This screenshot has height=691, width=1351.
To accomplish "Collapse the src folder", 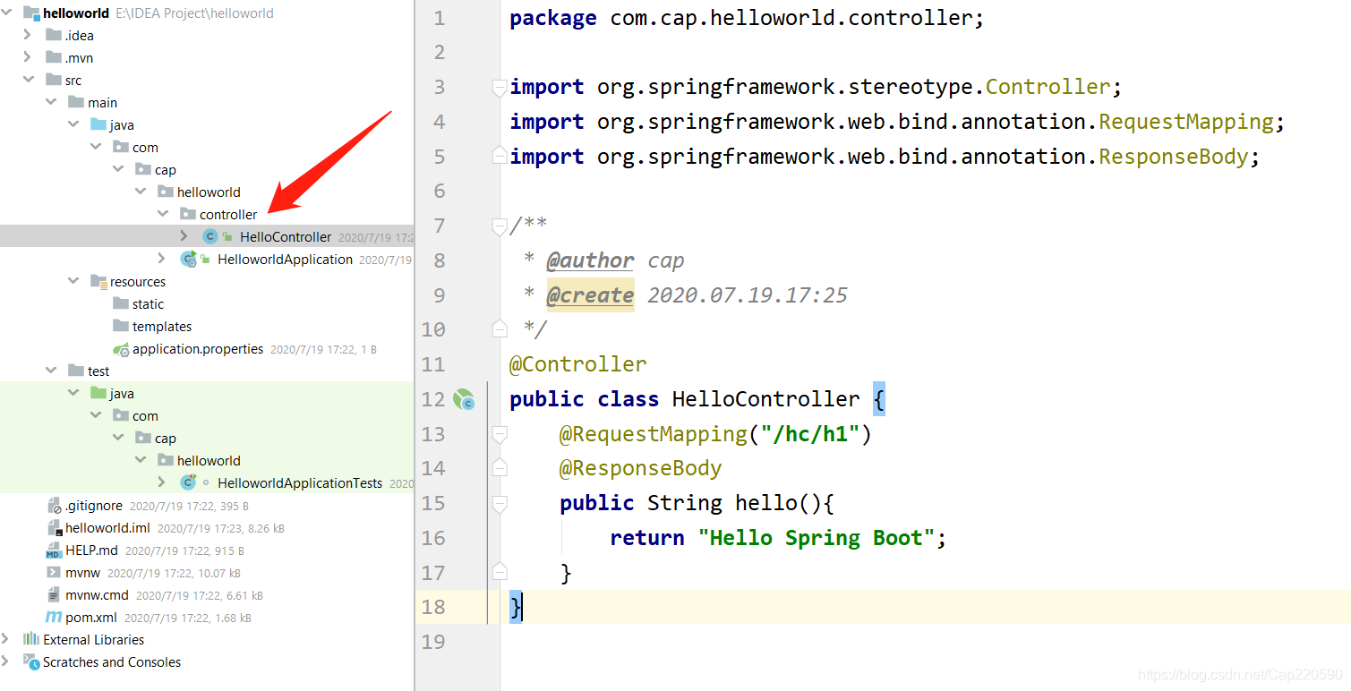I will tap(28, 81).
